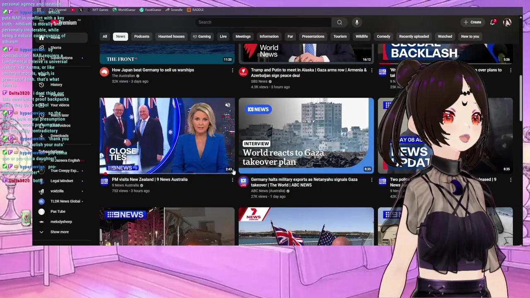530x298 pixels.
Task: Select the Live filter chip
Action: (223, 36)
